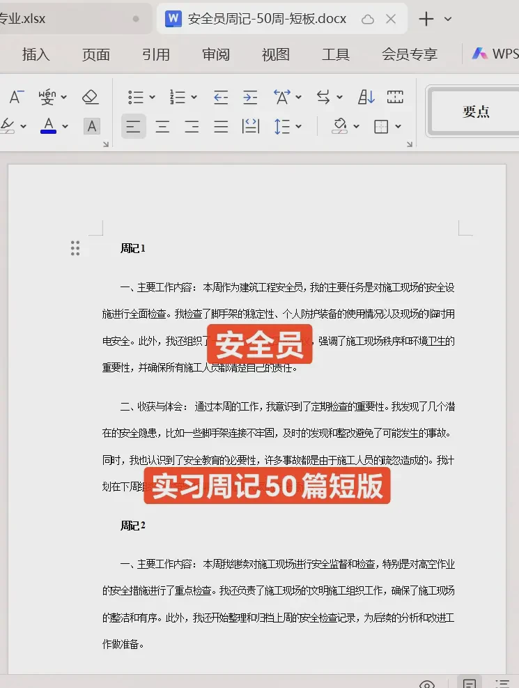Insert a bulleted list
Image resolution: width=519 pixels, height=688 pixels.
point(135,97)
